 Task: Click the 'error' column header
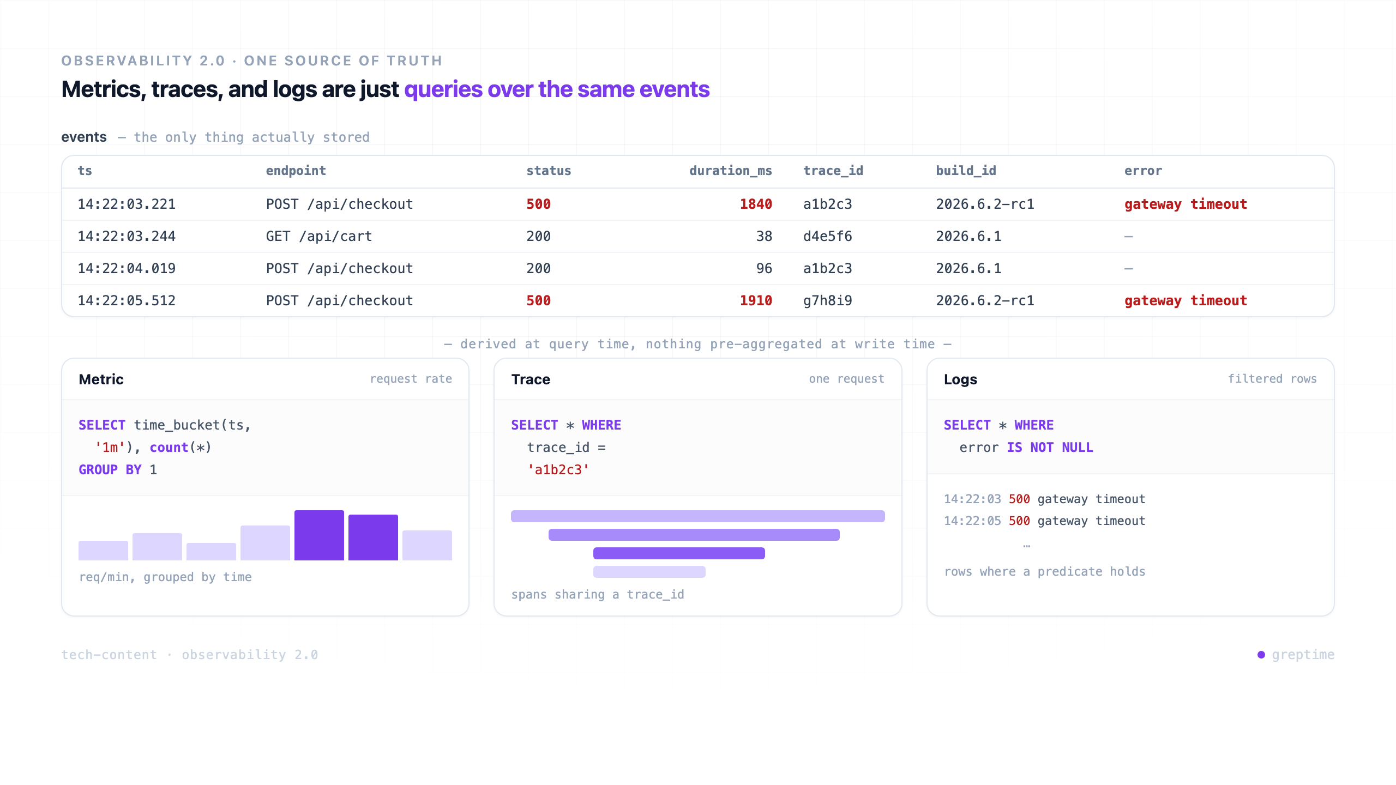point(1143,171)
